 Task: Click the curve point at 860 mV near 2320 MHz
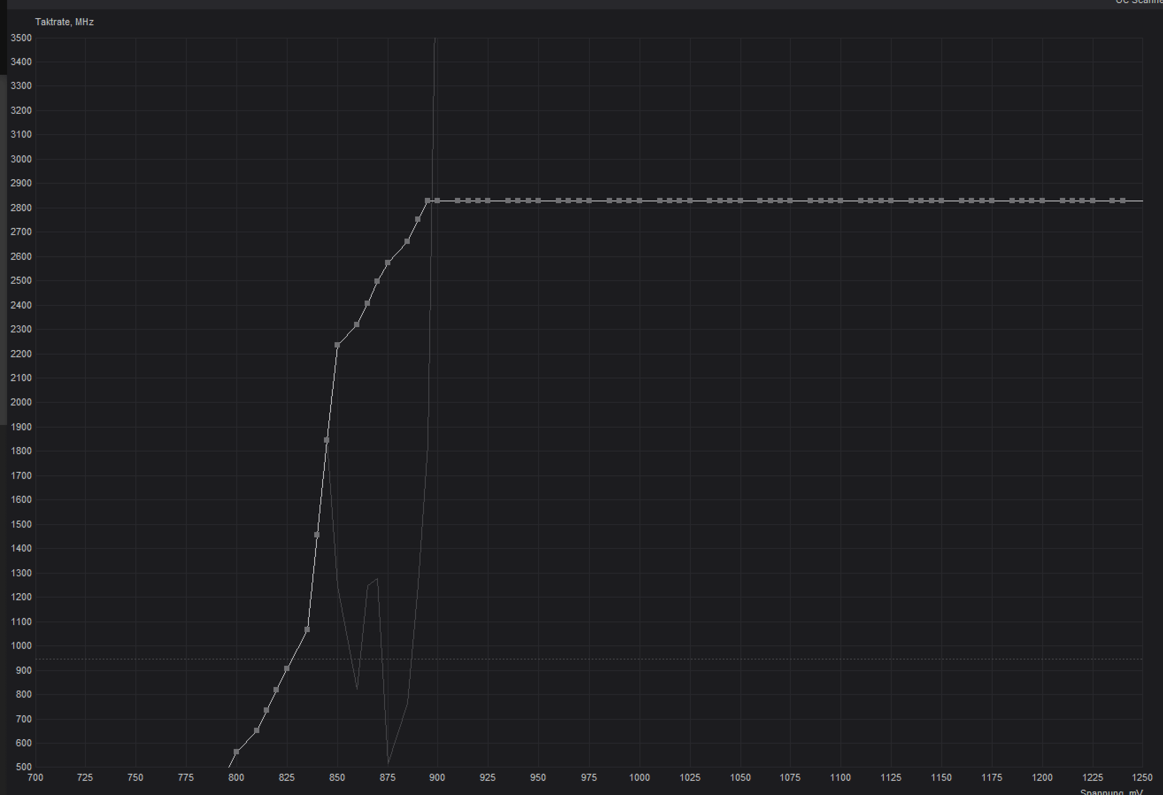click(357, 324)
